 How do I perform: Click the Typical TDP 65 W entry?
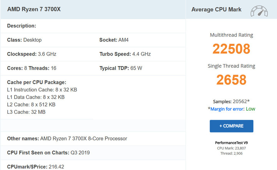pos(121,68)
